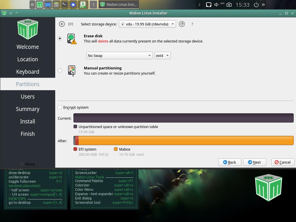Go to the Finish step in sidebar

(28, 134)
